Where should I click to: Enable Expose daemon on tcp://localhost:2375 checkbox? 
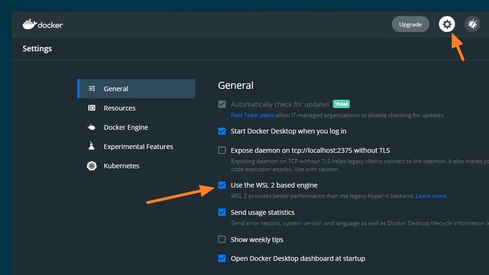[x=222, y=150]
